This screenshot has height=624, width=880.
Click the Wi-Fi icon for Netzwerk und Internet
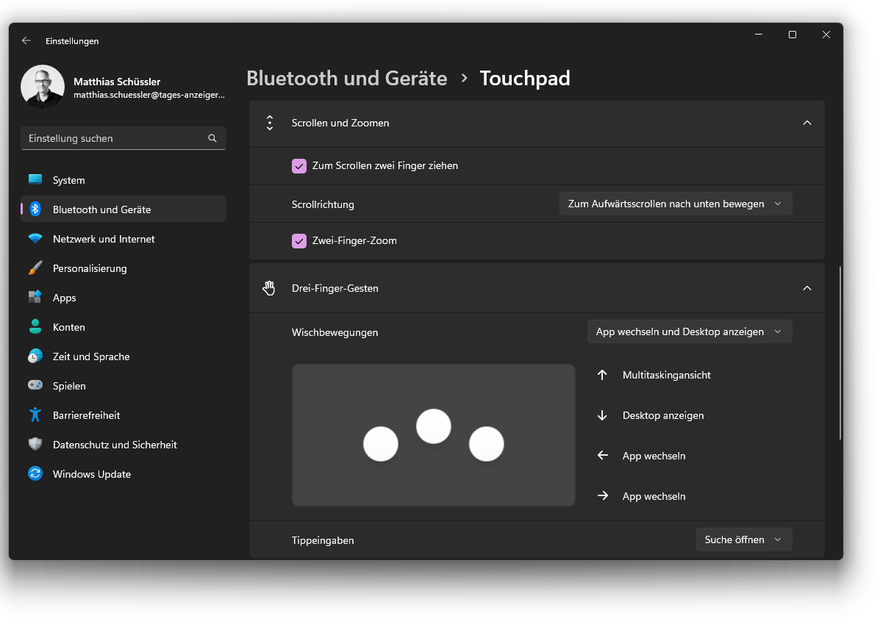point(35,238)
